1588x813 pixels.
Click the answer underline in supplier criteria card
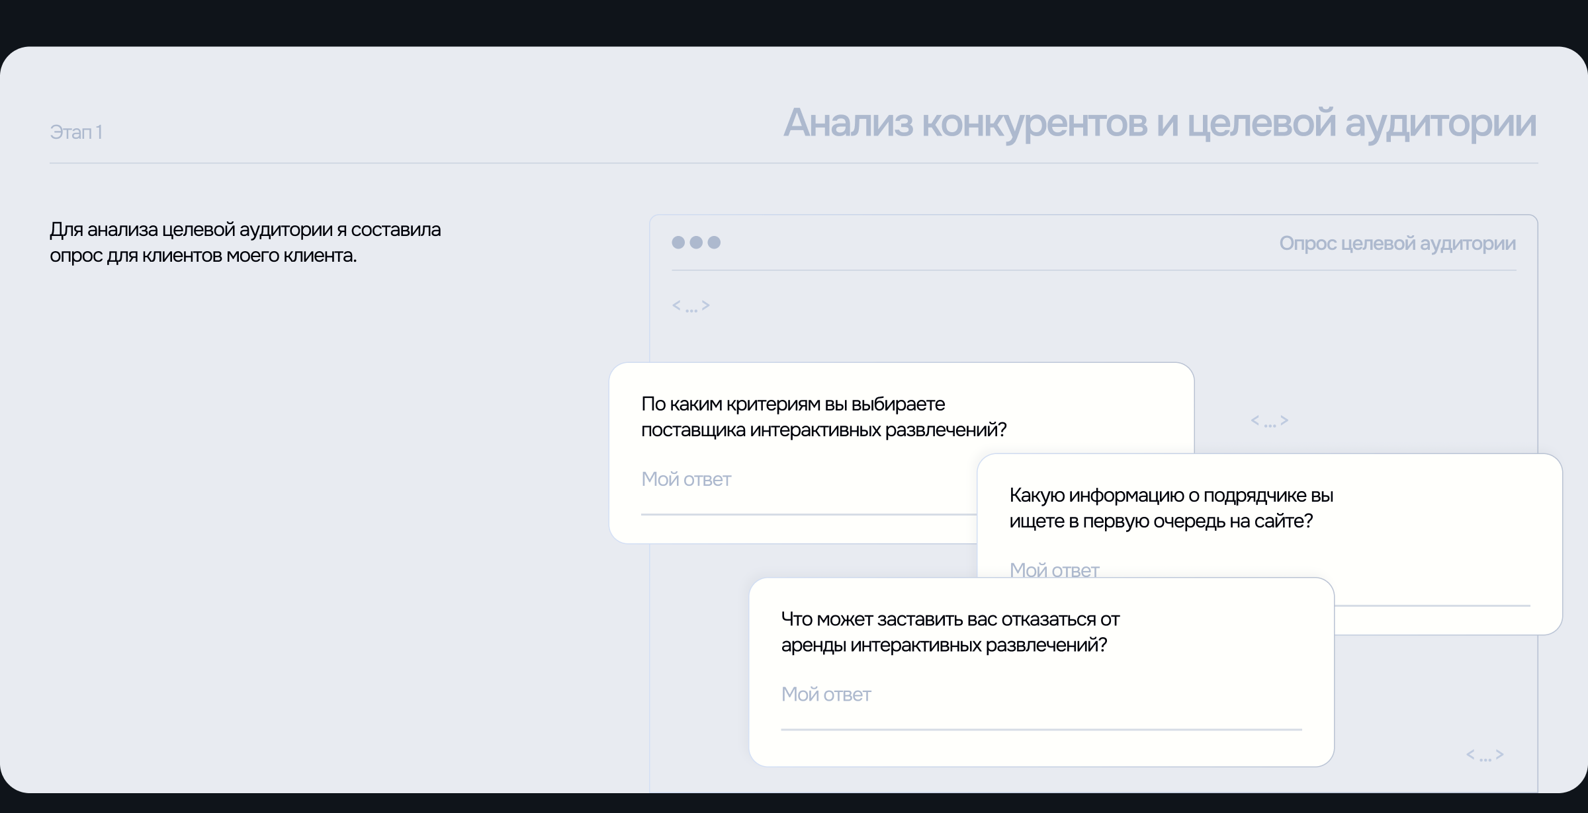click(807, 514)
